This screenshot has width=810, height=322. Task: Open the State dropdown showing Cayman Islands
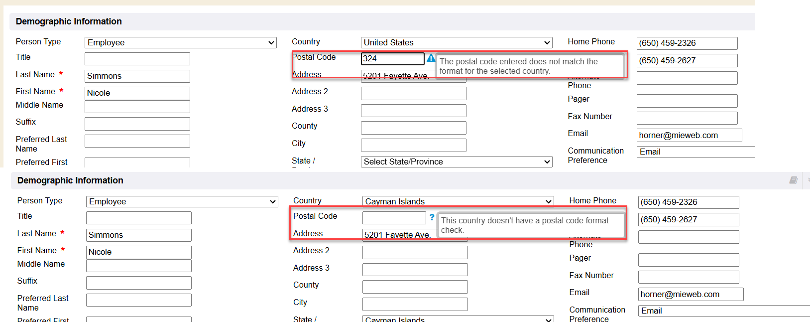(x=458, y=319)
